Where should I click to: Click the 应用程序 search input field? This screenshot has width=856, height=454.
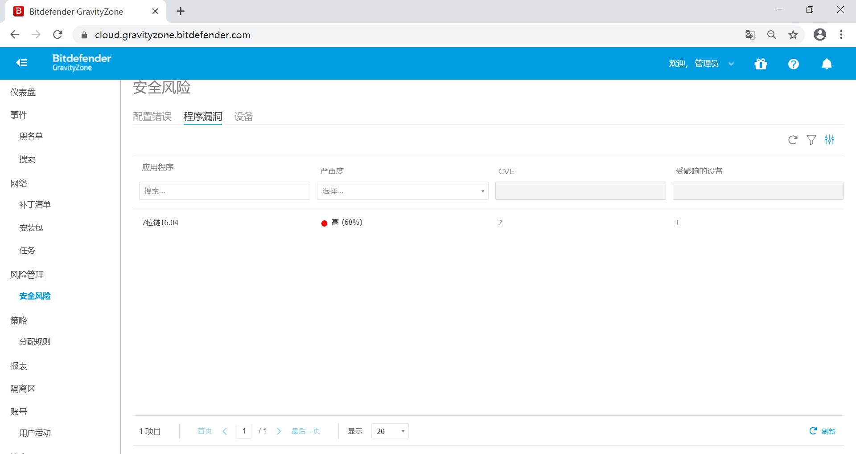click(x=225, y=191)
